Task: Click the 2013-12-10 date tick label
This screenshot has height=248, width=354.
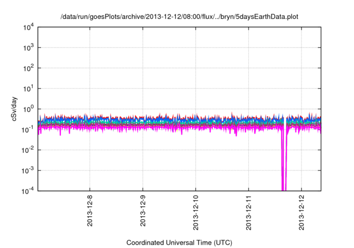Action: [195, 213]
